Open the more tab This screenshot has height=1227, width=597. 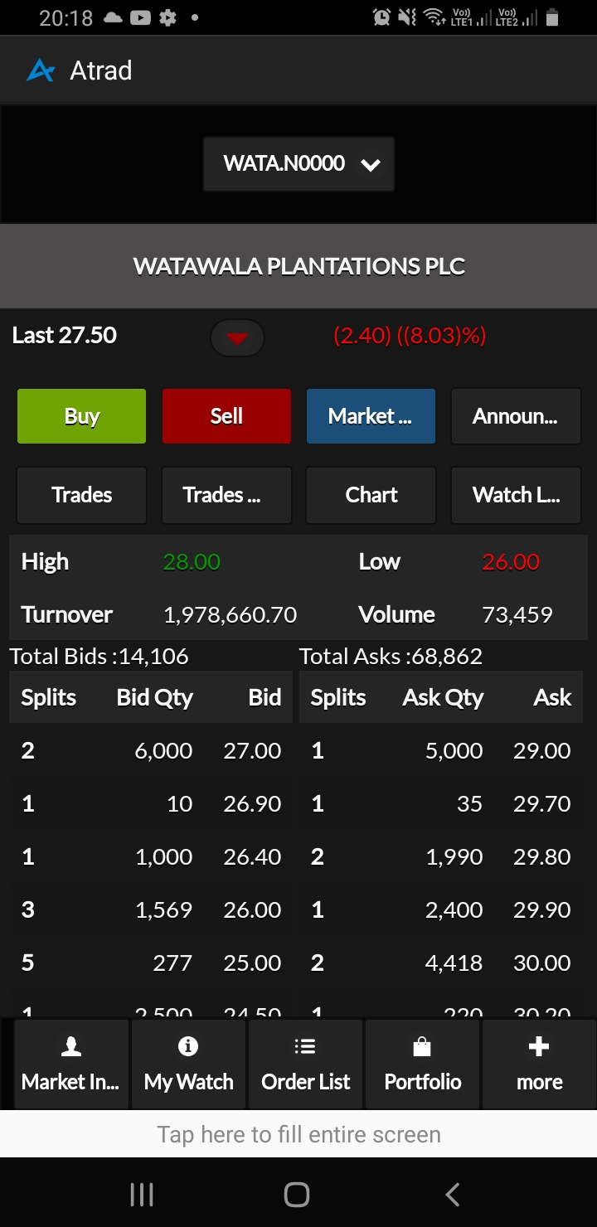click(539, 1065)
